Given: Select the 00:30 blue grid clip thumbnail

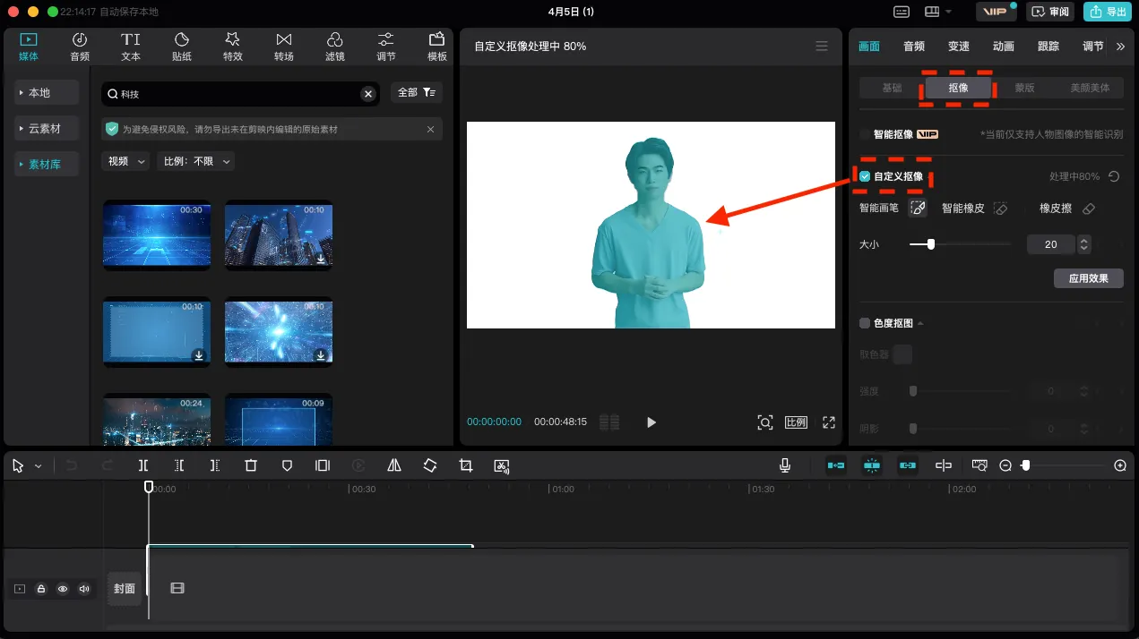Looking at the screenshot, I should point(157,235).
